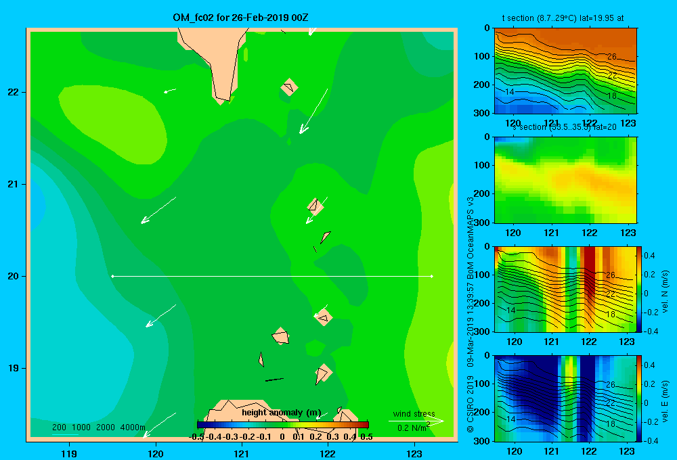Screen dimensions: 677x460
Task: Select the "wind stress" legend label
Action: (414, 414)
